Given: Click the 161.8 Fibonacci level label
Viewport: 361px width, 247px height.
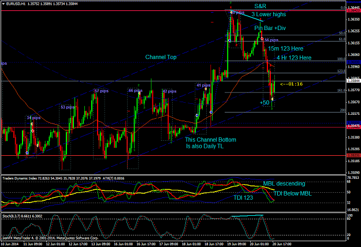Looking at the screenshot, I should 341,91.
